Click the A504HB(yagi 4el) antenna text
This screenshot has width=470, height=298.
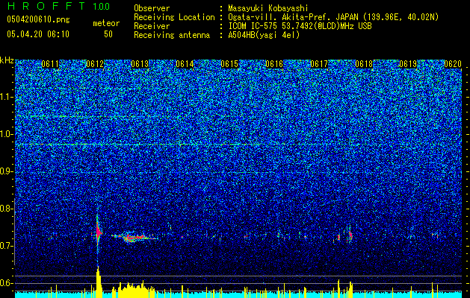tap(264, 35)
